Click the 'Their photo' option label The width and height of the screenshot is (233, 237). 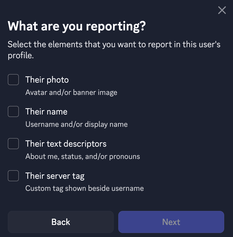point(47,80)
